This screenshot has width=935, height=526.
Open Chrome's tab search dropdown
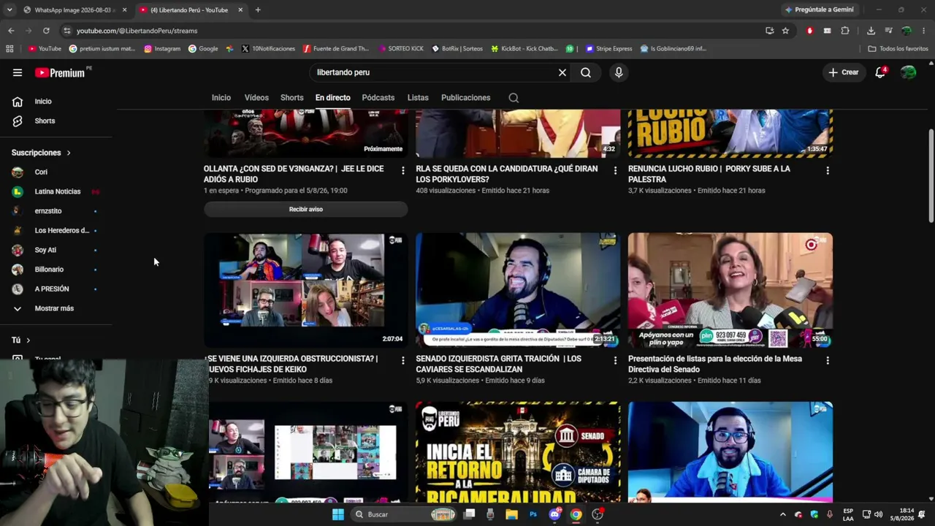(9, 9)
